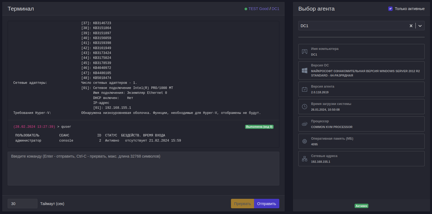This screenshot has height=214, width=432.
Task: Click the quser command line text
Action: click(x=66, y=127)
